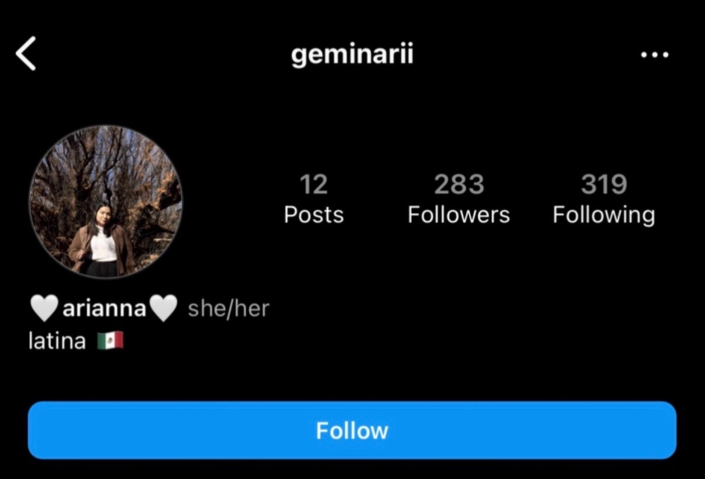Image resolution: width=705 pixels, height=479 pixels.
Task: Click the she/her pronouns text
Action: [228, 308]
